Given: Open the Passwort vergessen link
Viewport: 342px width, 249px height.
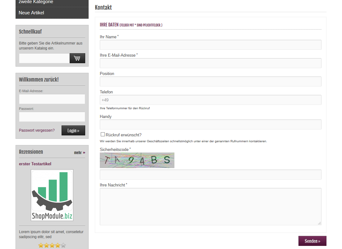Looking at the screenshot, I should click(x=37, y=130).
